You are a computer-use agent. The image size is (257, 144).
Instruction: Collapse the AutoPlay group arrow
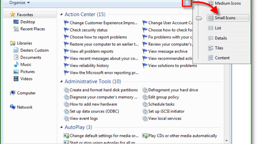coord(61,127)
